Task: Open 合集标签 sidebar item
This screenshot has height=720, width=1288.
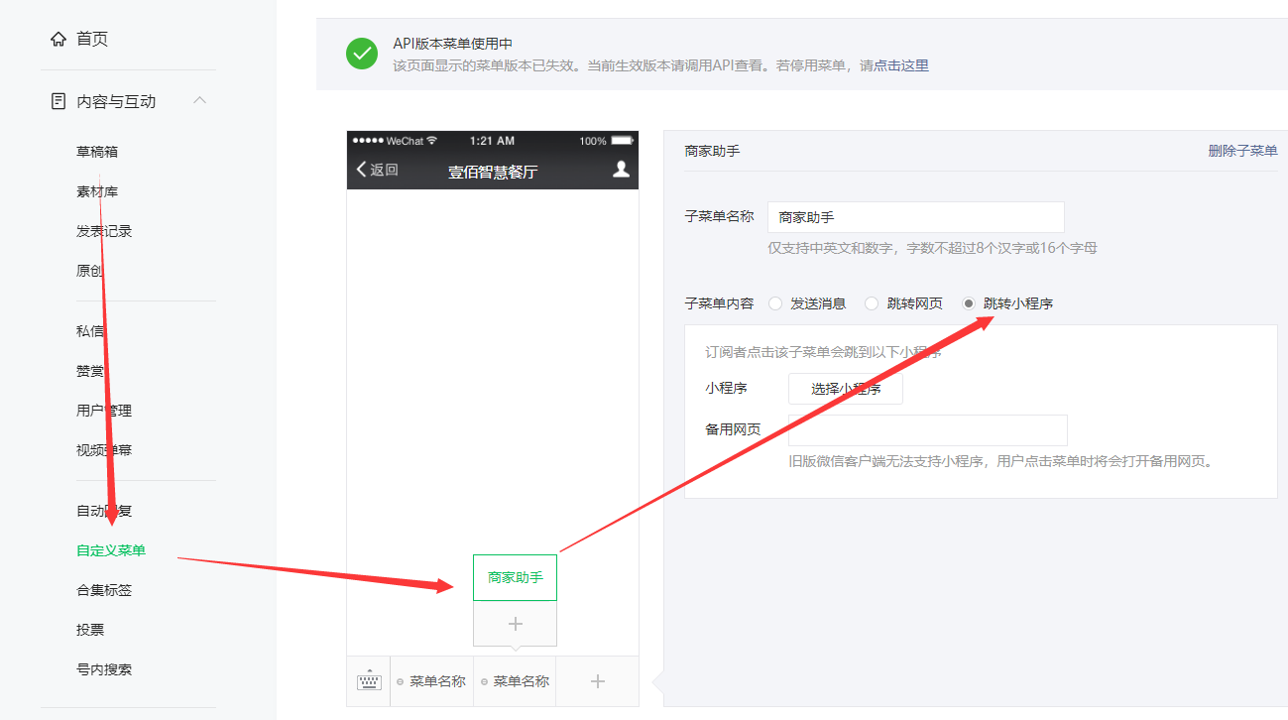Action: [x=104, y=590]
